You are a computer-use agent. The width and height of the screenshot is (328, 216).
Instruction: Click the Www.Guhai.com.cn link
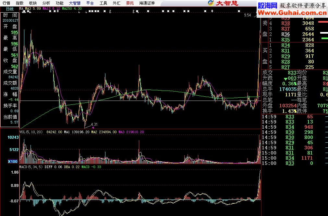coord(292,13)
